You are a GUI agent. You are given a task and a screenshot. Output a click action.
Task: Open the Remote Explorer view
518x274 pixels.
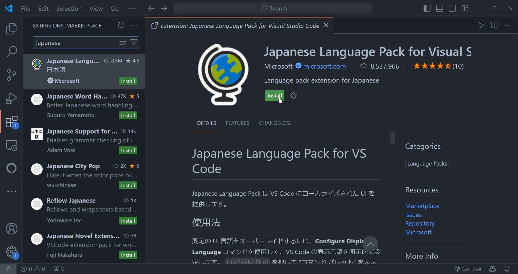coord(11,145)
